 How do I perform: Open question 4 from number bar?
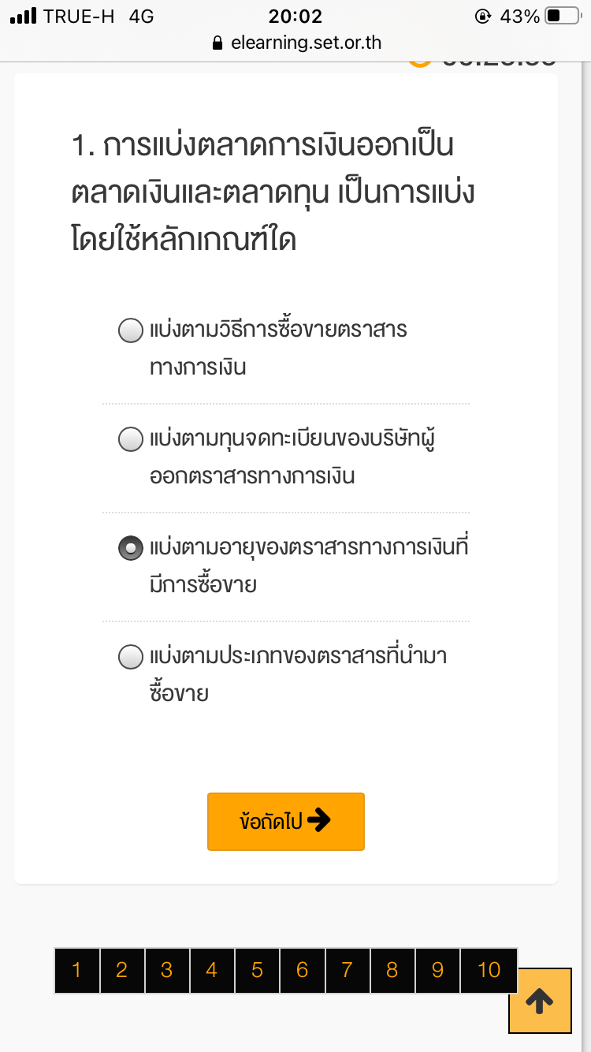coord(211,970)
